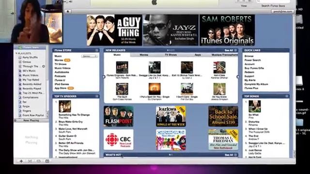Viewport: 310px width, 174px height.
Task: Click Power Search in Quick Links
Action: pos(252,60)
